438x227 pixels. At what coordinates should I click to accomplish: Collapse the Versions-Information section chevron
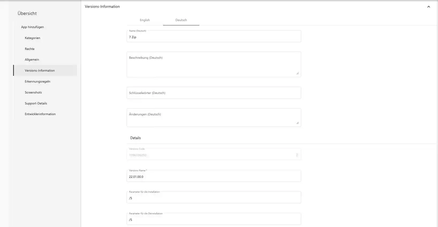tap(428, 7)
